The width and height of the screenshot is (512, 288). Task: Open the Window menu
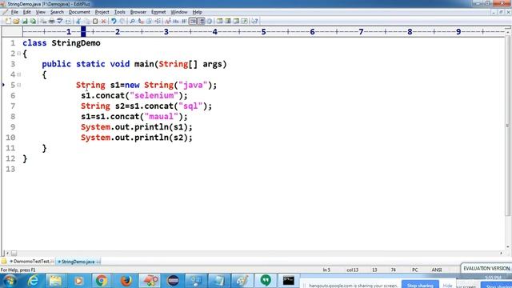pos(179,12)
